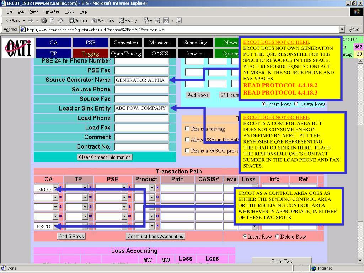Open the Mail toolbar button
Image resolution: width=364 pixels, height=273 pixels.
146,21
